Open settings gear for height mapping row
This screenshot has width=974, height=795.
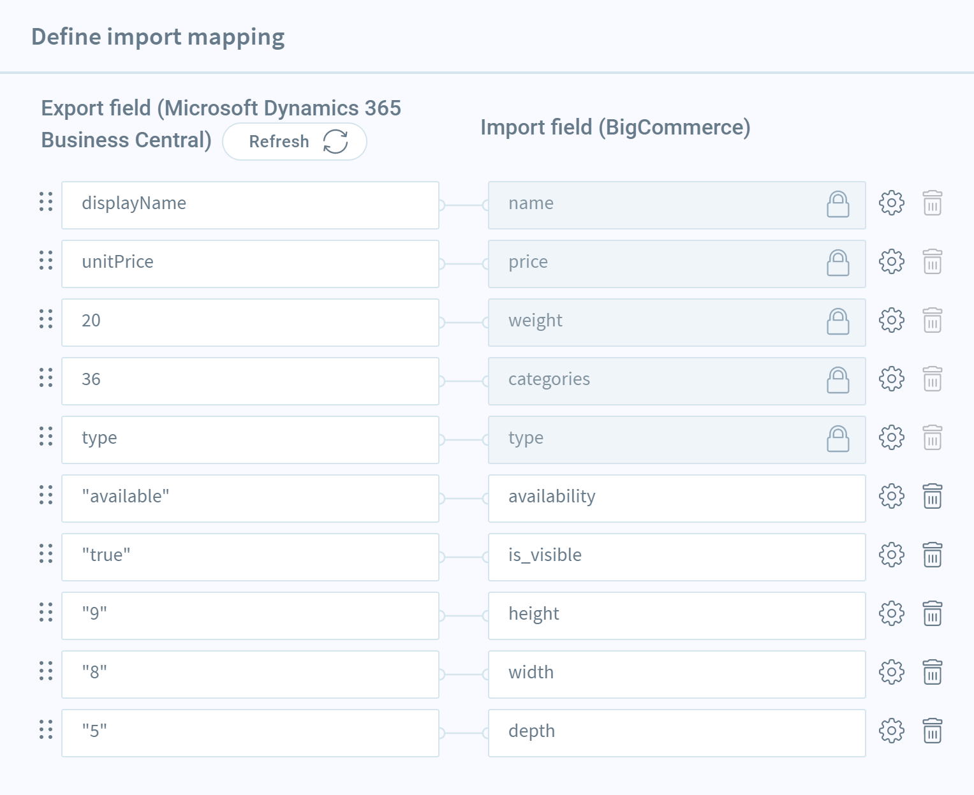click(891, 614)
